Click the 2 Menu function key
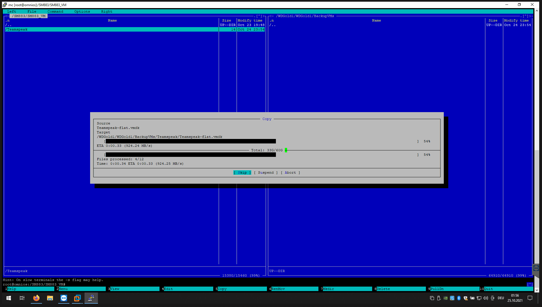This screenshot has width=542, height=307. click(81, 289)
